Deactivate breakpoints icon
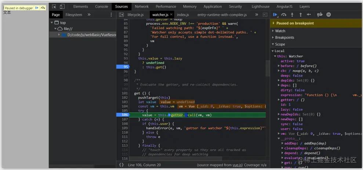Screen dimensions: 363x170 [320, 15]
